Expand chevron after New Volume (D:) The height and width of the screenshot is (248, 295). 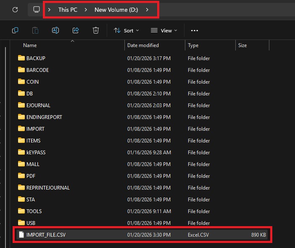click(x=147, y=10)
